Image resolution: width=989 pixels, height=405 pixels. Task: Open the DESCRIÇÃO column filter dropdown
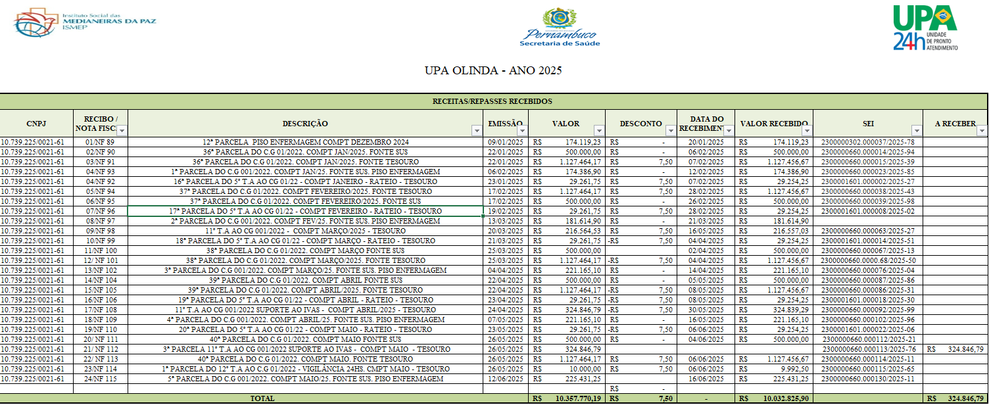pyautogui.click(x=477, y=131)
